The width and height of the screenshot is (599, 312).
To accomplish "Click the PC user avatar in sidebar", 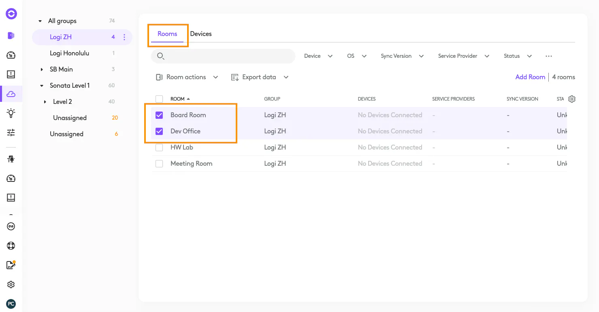I will pyautogui.click(x=11, y=304).
